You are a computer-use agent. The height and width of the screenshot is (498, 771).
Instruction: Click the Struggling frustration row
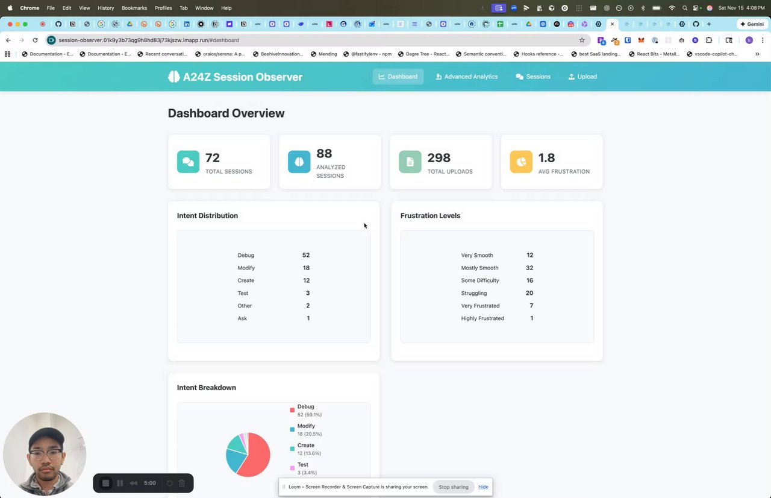497,293
